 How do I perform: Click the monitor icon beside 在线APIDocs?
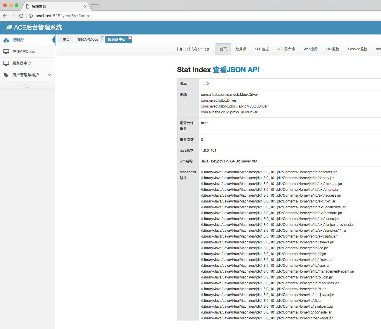tap(6, 52)
